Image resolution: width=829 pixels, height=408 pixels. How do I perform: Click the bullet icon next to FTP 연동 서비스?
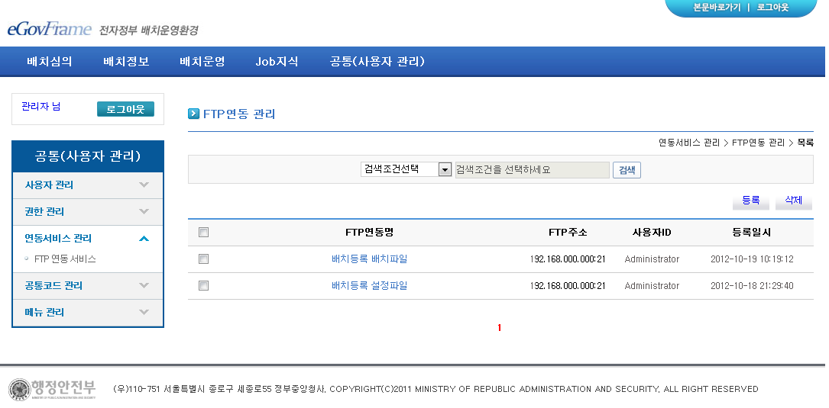point(26,259)
